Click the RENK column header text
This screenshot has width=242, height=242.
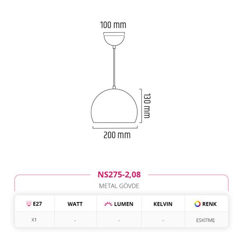point(209,204)
